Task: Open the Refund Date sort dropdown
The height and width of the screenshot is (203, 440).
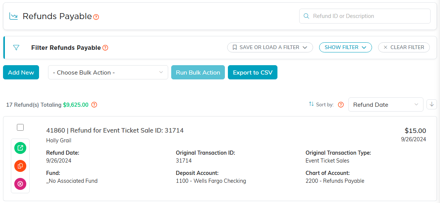Action: tap(386, 105)
